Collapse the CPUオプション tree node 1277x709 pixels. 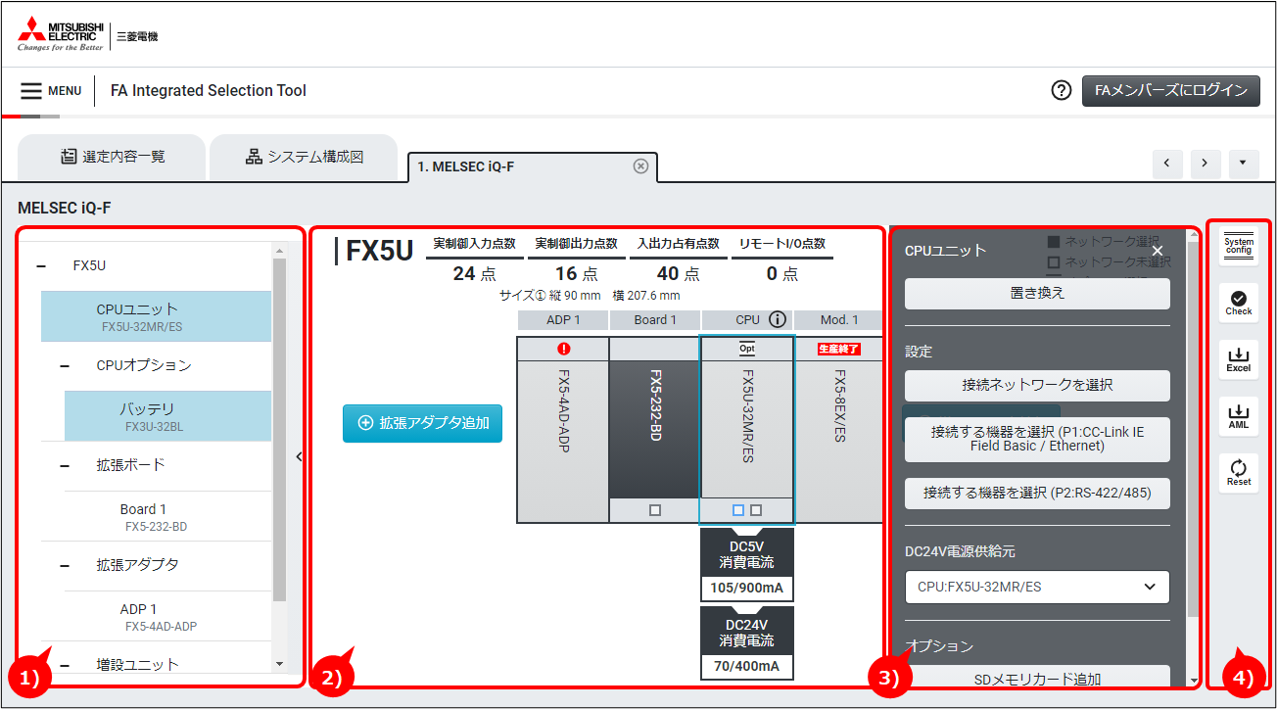65,365
